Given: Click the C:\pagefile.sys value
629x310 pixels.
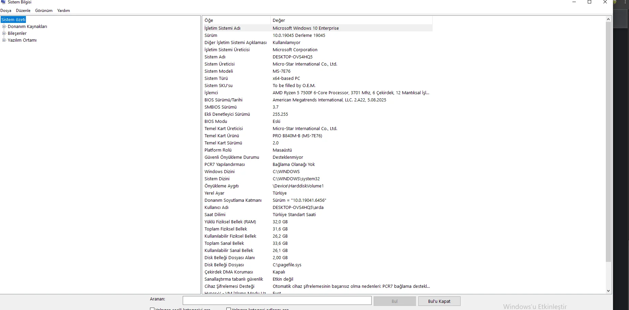Looking at the screenshot, I should point(287,265).
